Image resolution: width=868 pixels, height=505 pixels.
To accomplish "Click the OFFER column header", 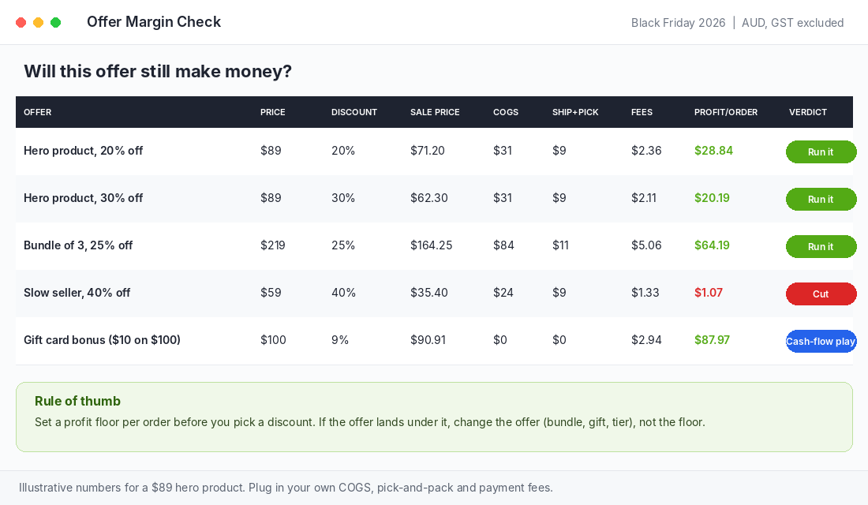I will [x=38, y=112].
